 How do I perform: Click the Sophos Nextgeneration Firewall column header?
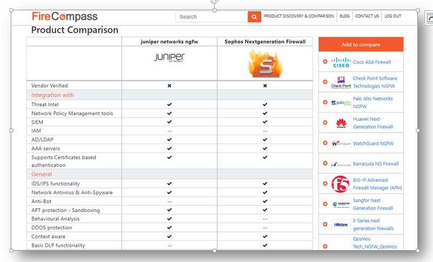(x=265, y=42)
